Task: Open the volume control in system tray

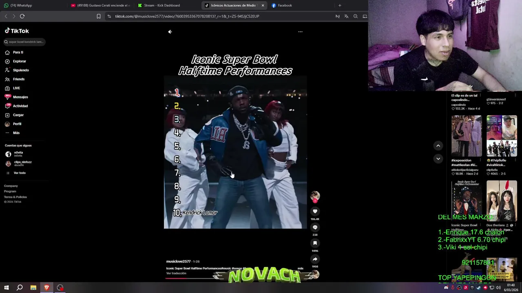Action: pos(498,288)
